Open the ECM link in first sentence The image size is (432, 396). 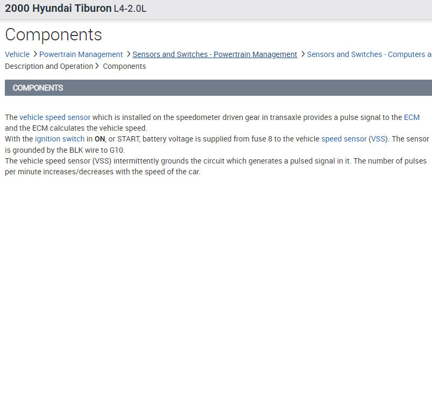[x=412, y=117]
